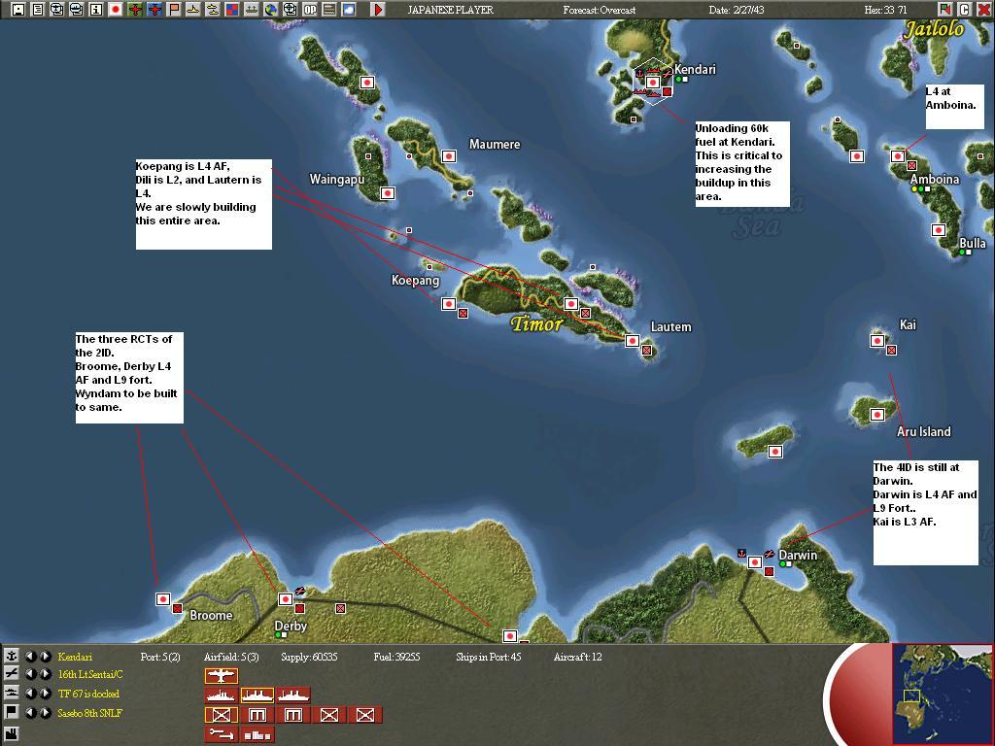Image resolution: width=995 pixels, height=746 pixels.
Task: Click the land unit flag icon in bottom panel
Action: (11, 712)
